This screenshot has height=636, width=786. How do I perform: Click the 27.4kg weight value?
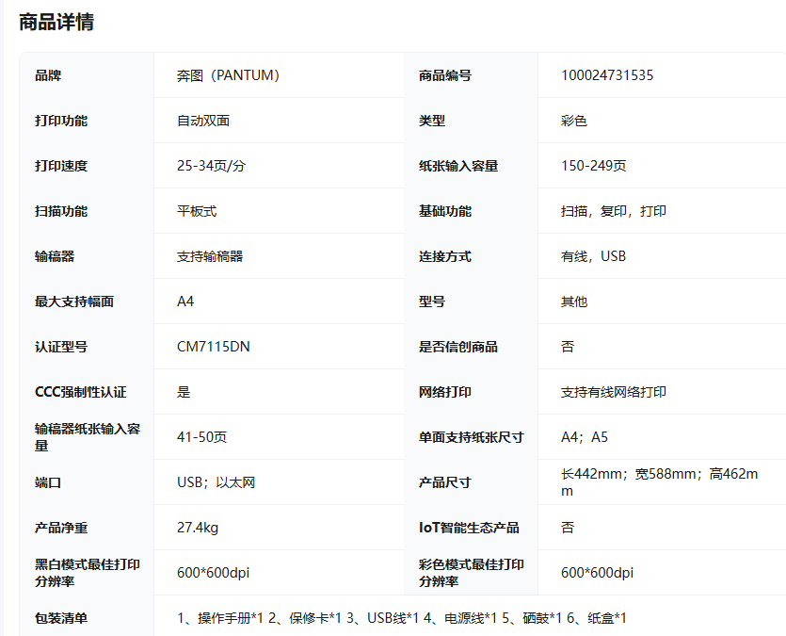point(198,527)
